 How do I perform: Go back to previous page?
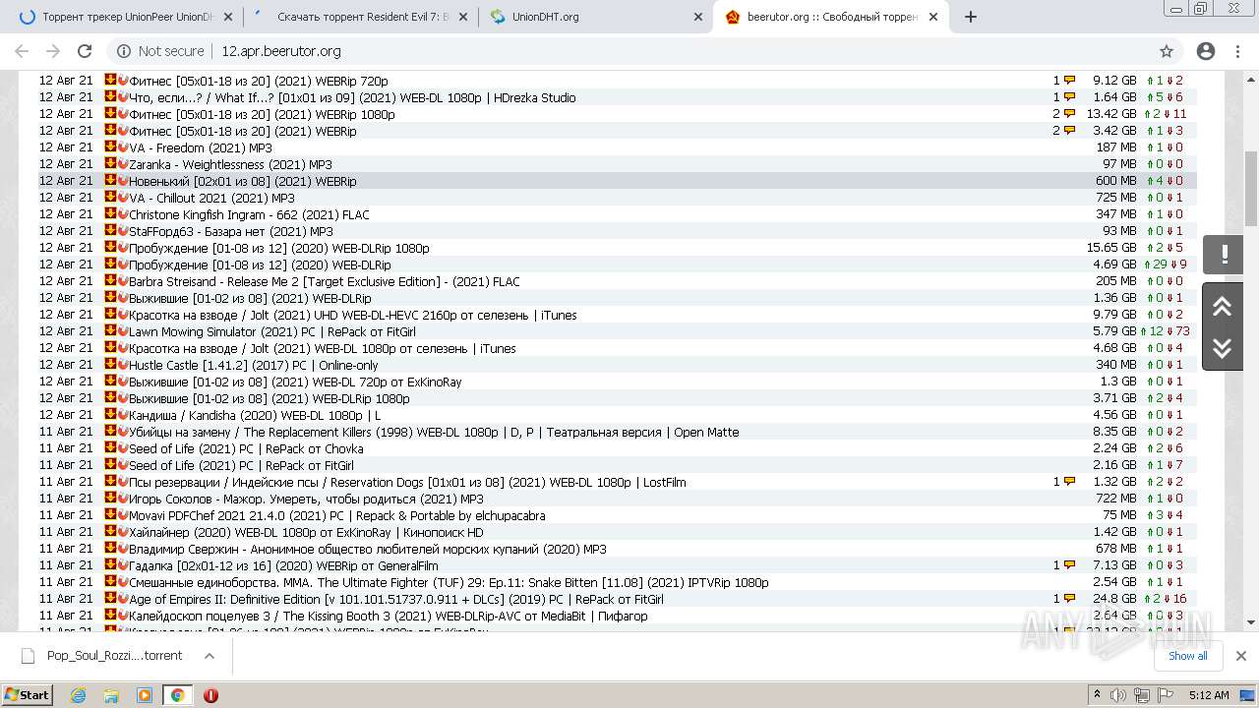pos(22,51)
